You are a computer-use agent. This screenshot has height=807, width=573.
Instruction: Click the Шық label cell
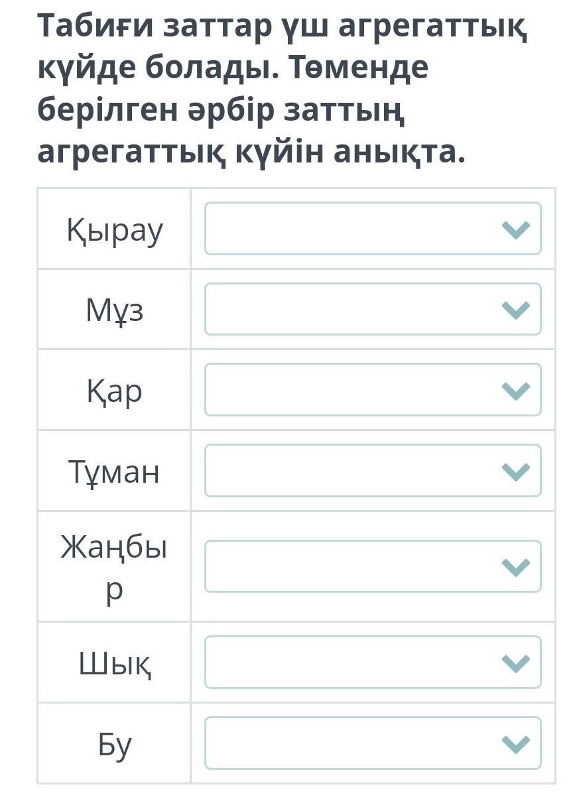[114, 663]
